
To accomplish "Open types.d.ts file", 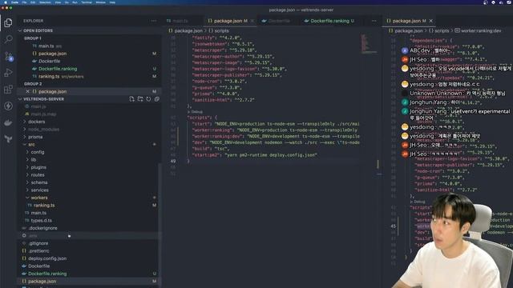I will click(x=41, y=221).
